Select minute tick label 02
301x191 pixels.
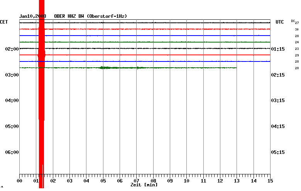[53, 181]
